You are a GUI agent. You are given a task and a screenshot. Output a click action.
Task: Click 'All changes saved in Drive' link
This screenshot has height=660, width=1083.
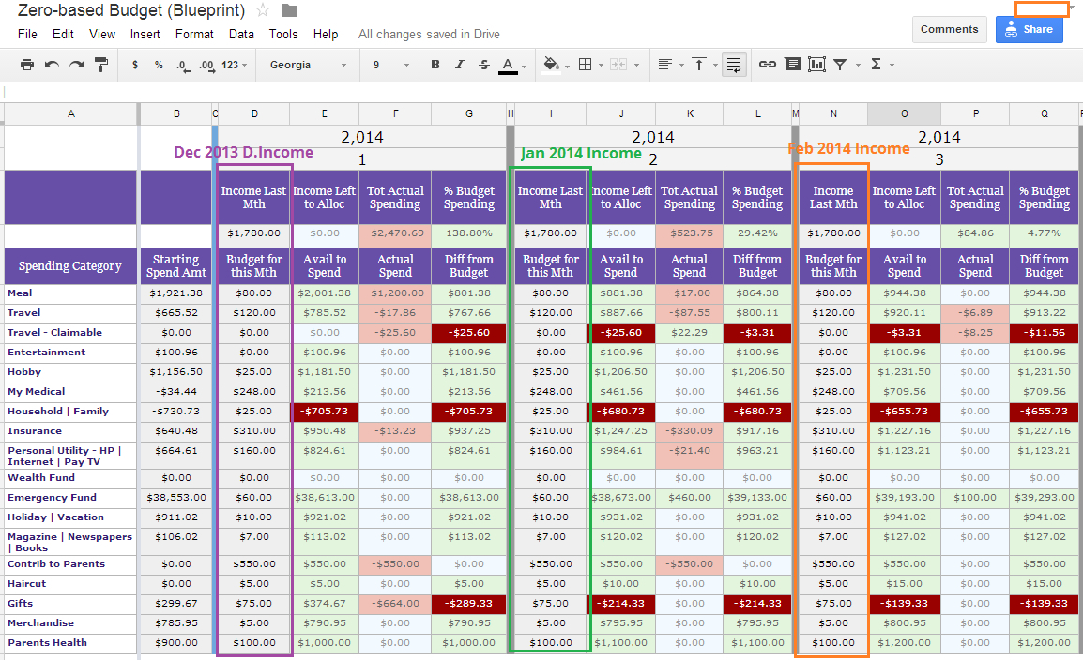click(x=429, y=34)
